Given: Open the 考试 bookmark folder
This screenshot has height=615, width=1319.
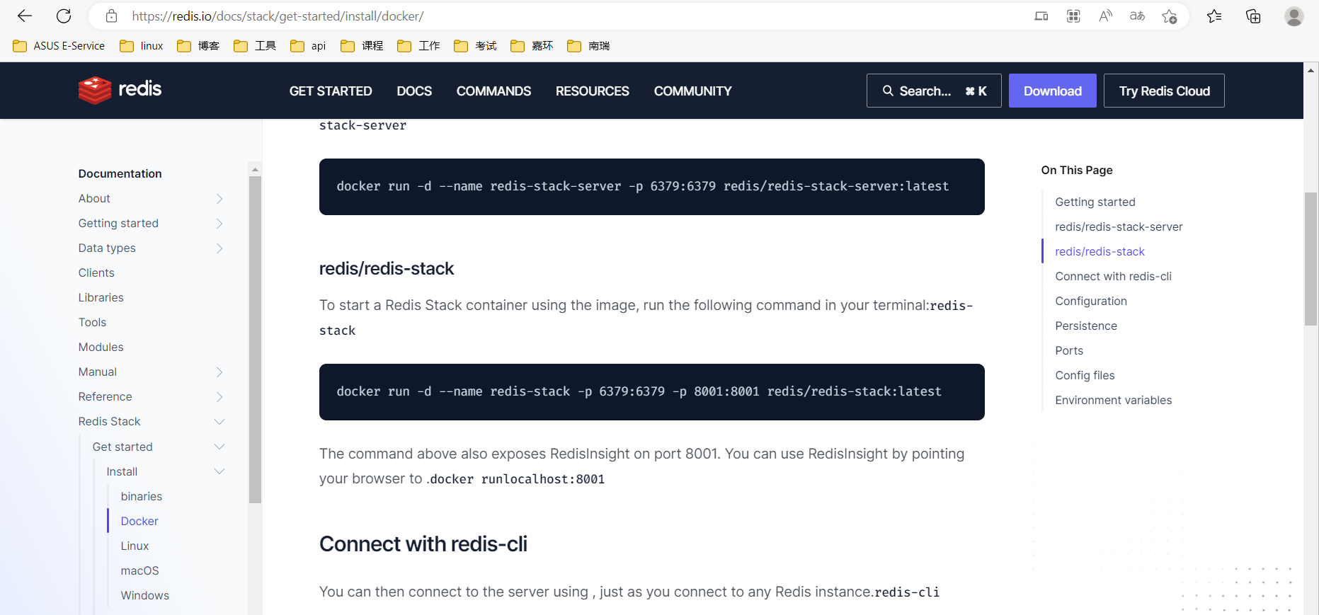Looking at the screenshot, I should [x=475, y=46].
